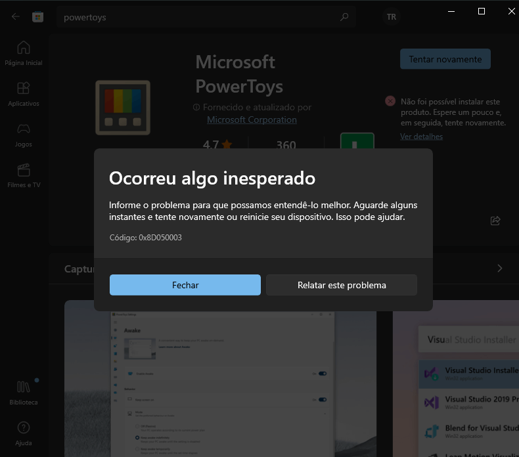Click the Ocorreu algo inesperado heading
This screenshot has width=519, height=457.
pos(212,179)
